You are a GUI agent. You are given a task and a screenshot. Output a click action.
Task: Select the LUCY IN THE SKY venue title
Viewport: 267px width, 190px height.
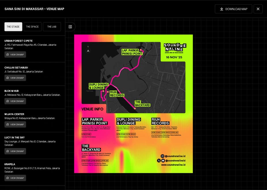[x=14, y=138]
